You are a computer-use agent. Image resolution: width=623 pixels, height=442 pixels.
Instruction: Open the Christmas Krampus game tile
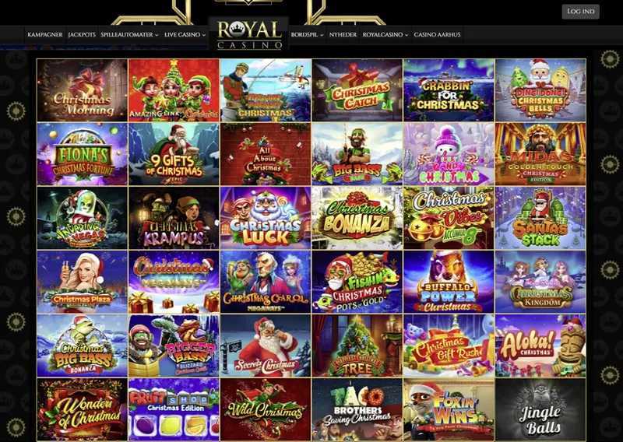point(174,218)
